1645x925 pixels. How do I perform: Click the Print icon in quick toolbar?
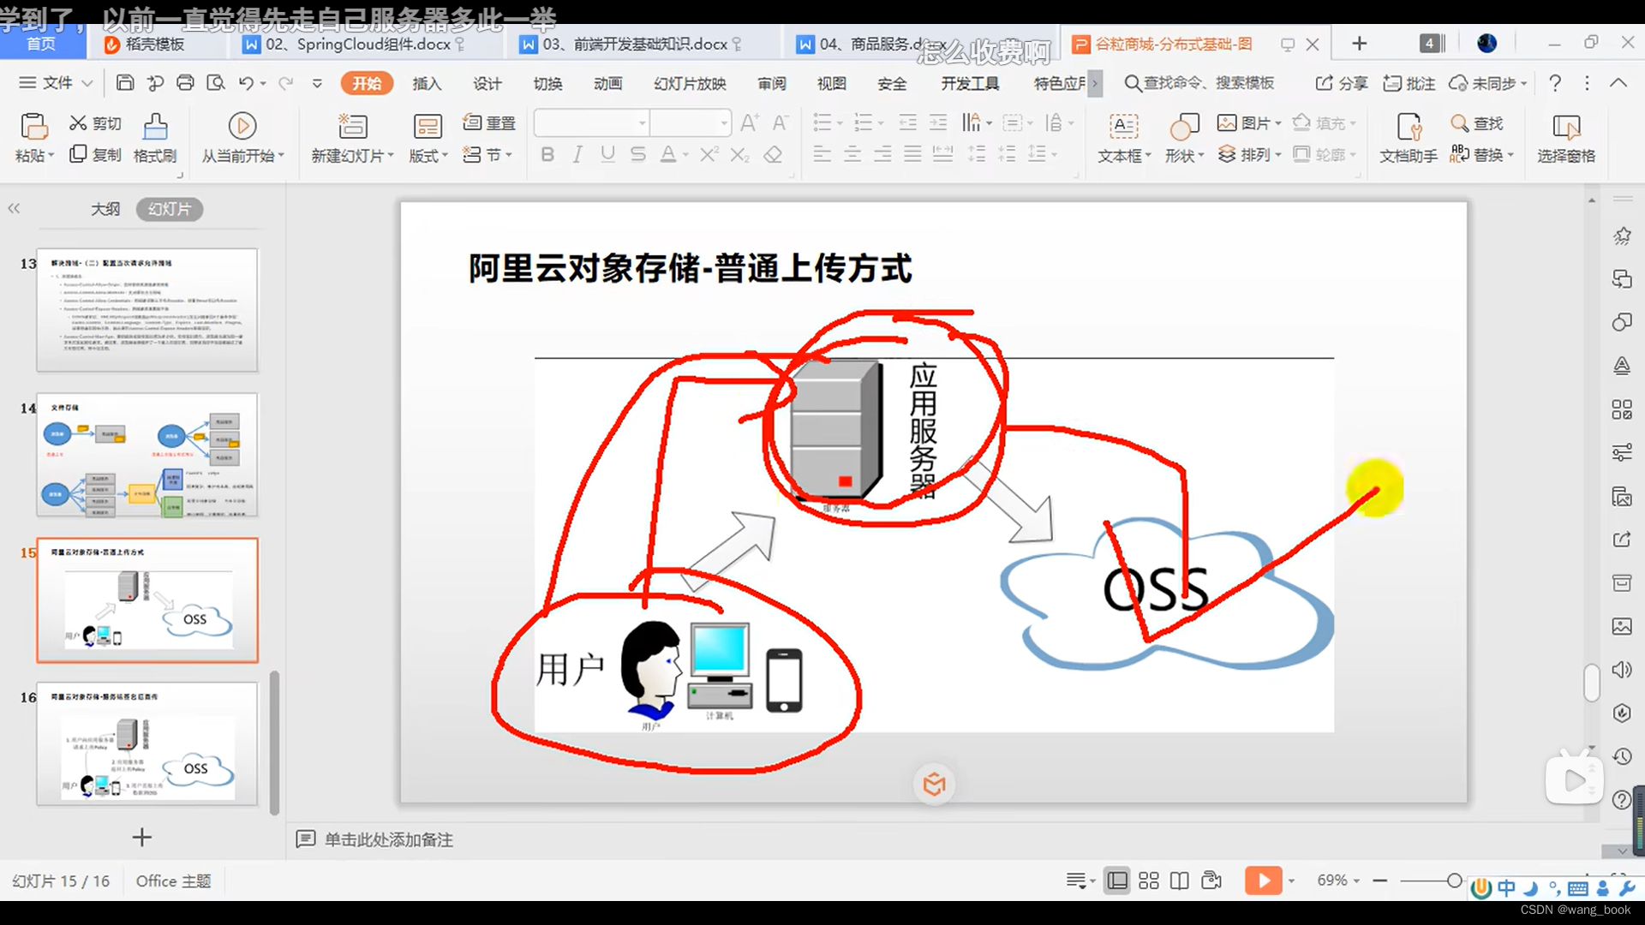(185, 83)
